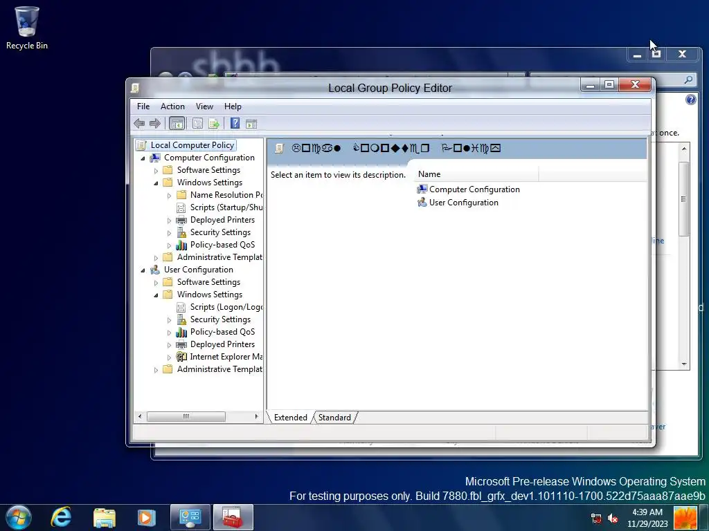The height and width of the screenshot is (531, 709).
Task: Click the blue Help toolbar icon
Action: (x=235, y=123)
